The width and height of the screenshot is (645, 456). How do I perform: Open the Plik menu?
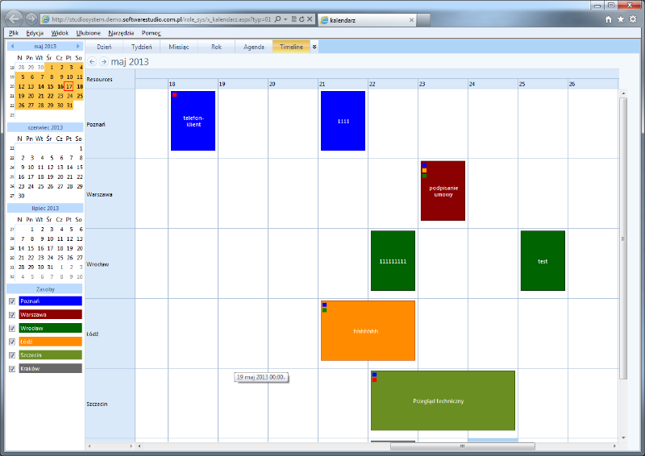coord(14,33)
